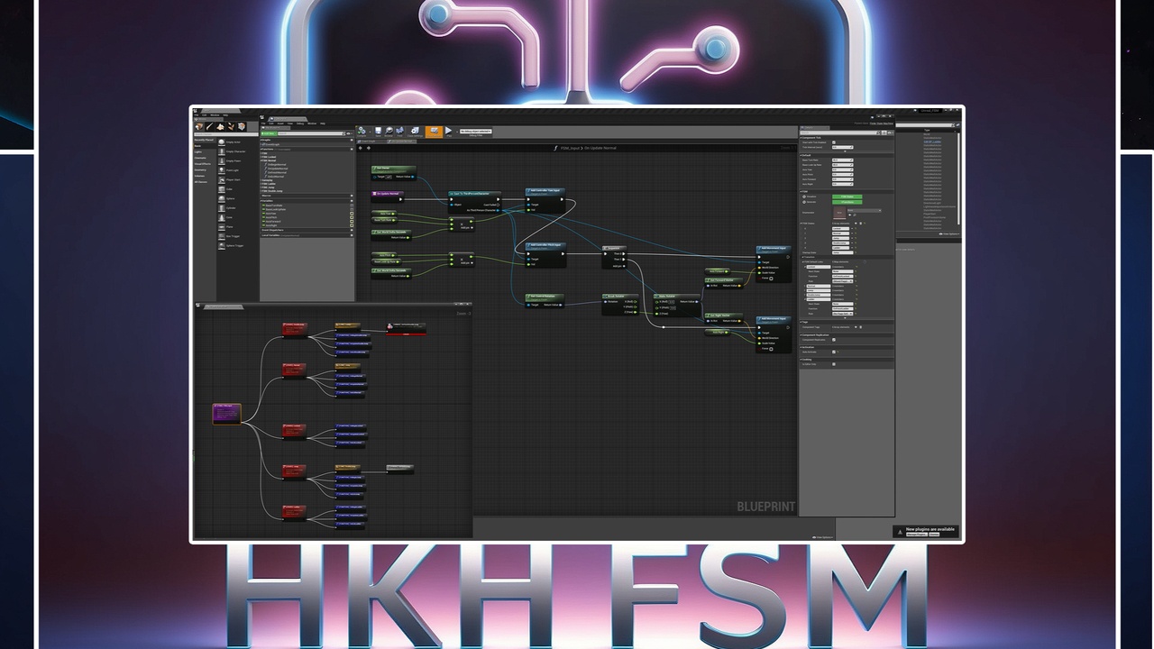1154x649 pixels.
Task: Click the Save icon in blueprint toolbar
Action: 378,131
